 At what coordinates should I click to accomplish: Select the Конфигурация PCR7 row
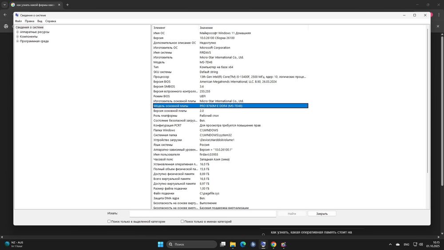coord(230,125)
